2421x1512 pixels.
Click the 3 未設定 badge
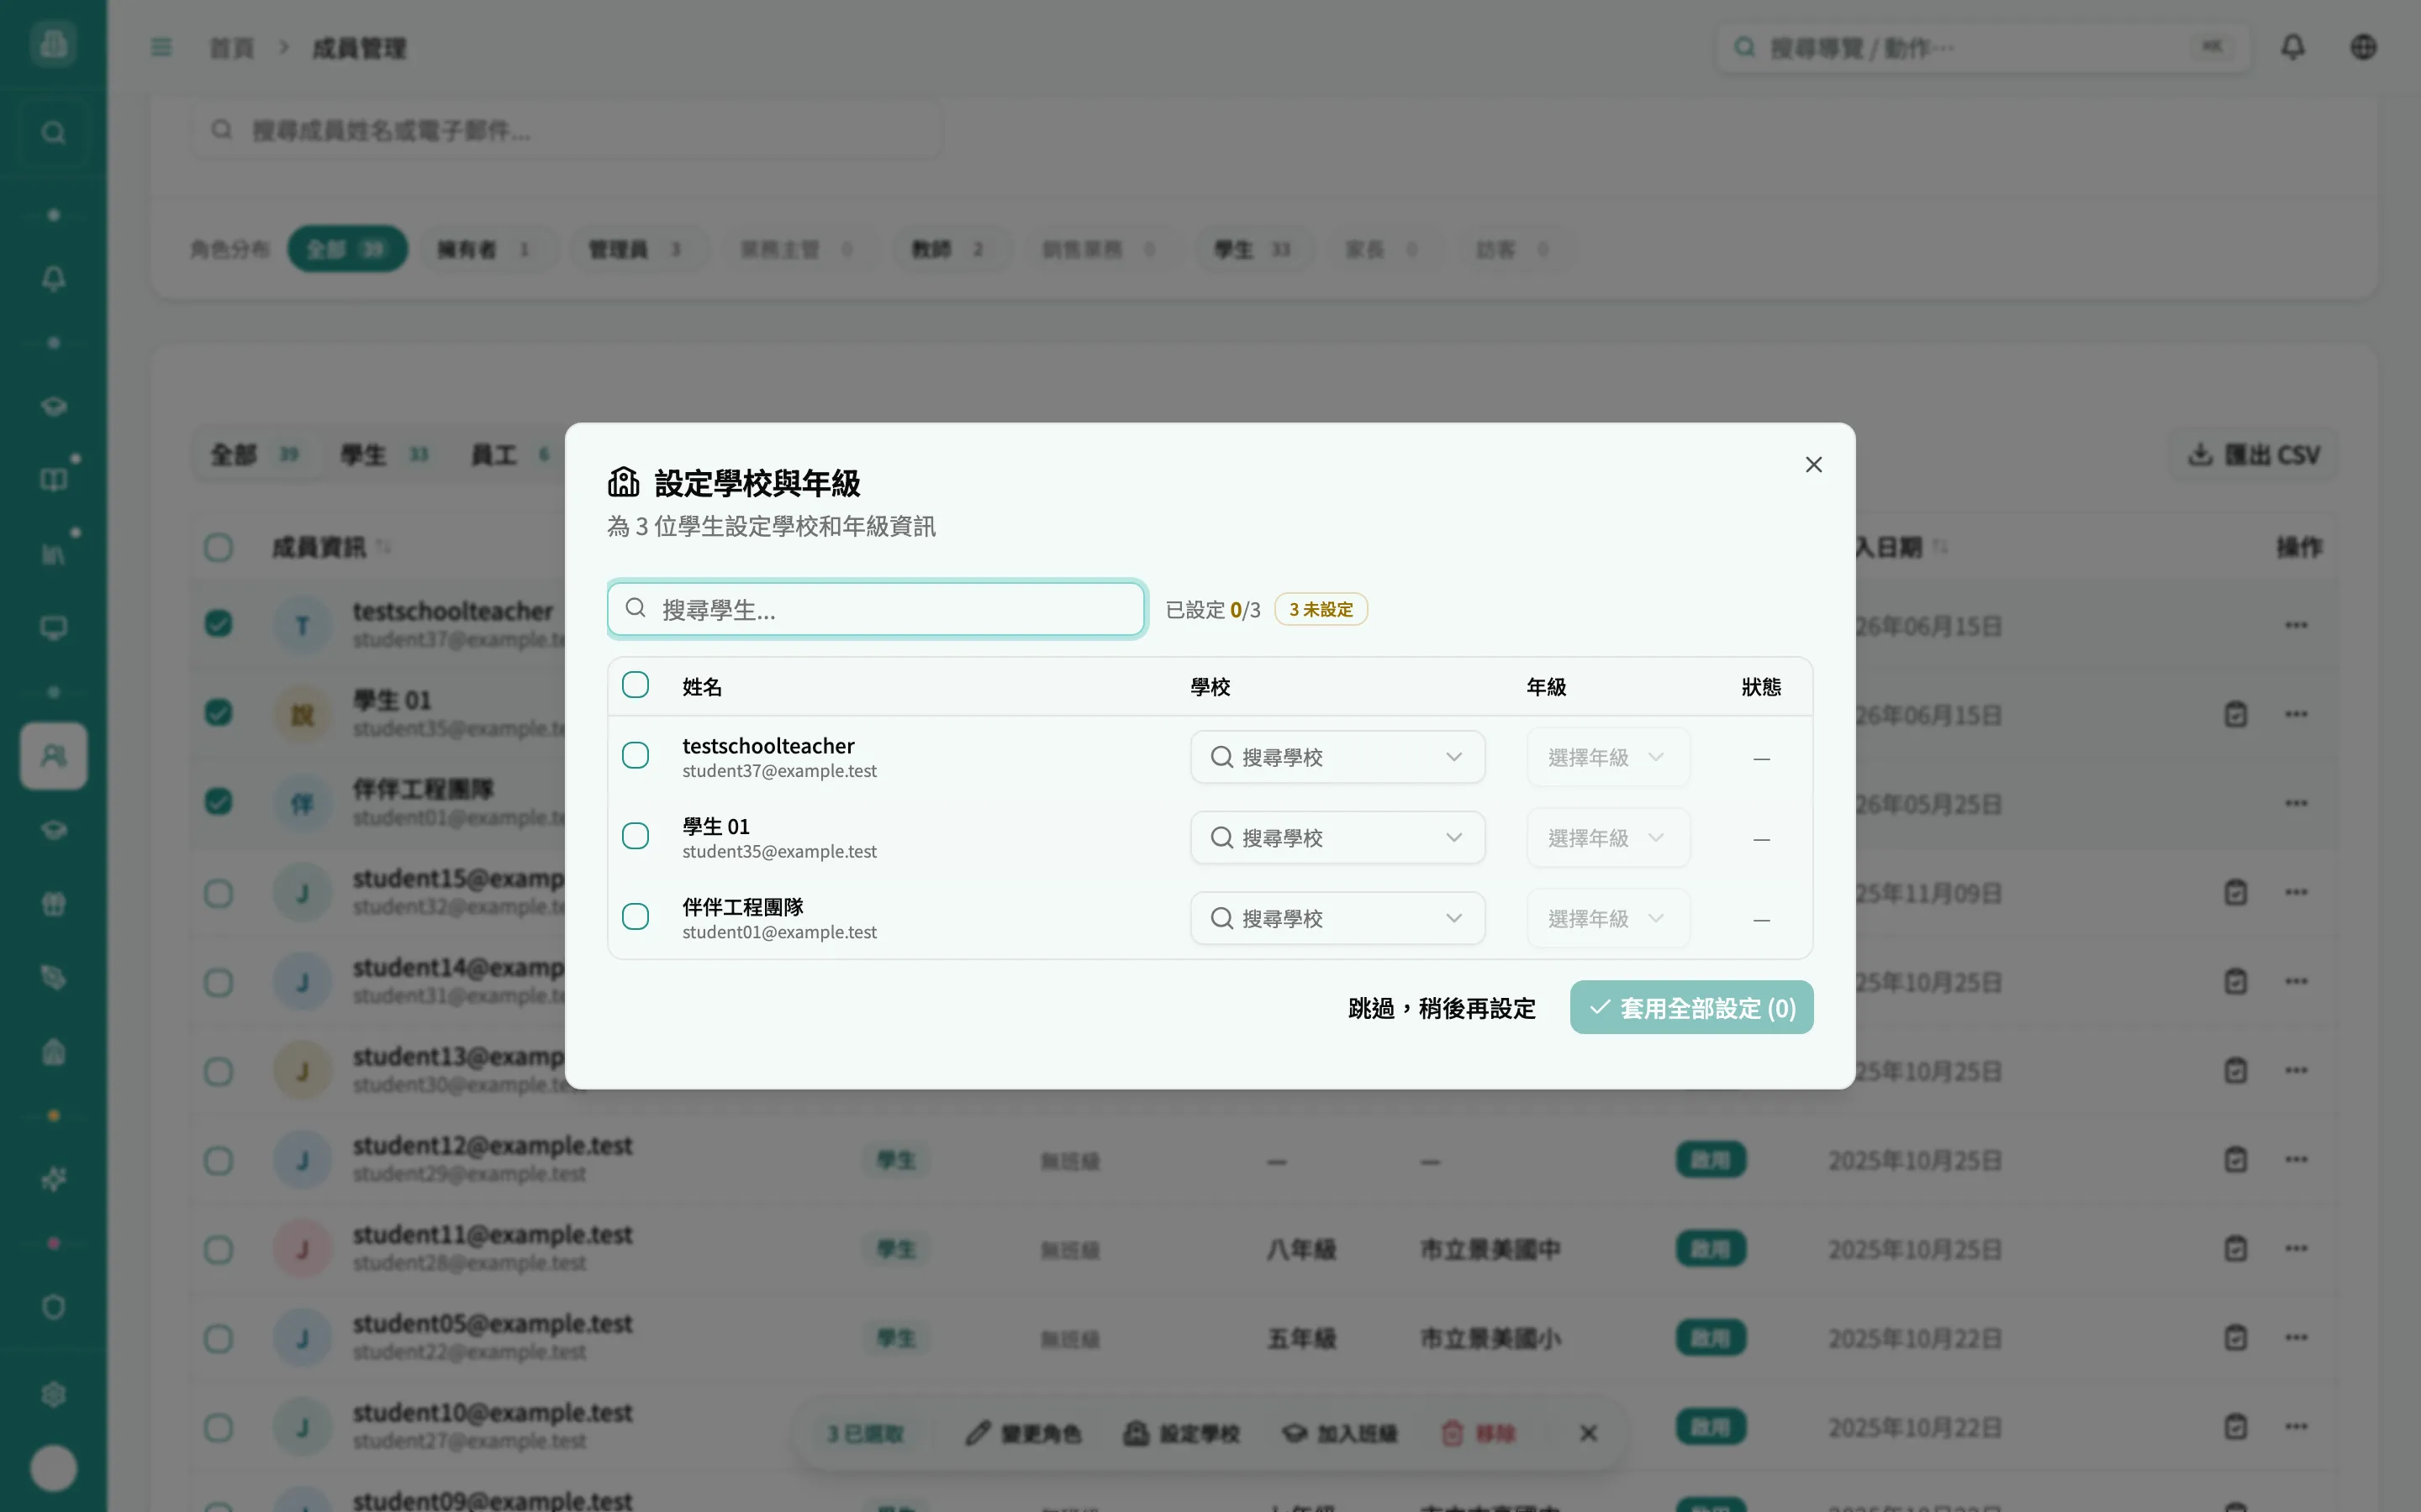[1321, 609]
